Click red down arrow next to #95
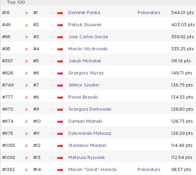196x175 pixels. pos(26,49)
